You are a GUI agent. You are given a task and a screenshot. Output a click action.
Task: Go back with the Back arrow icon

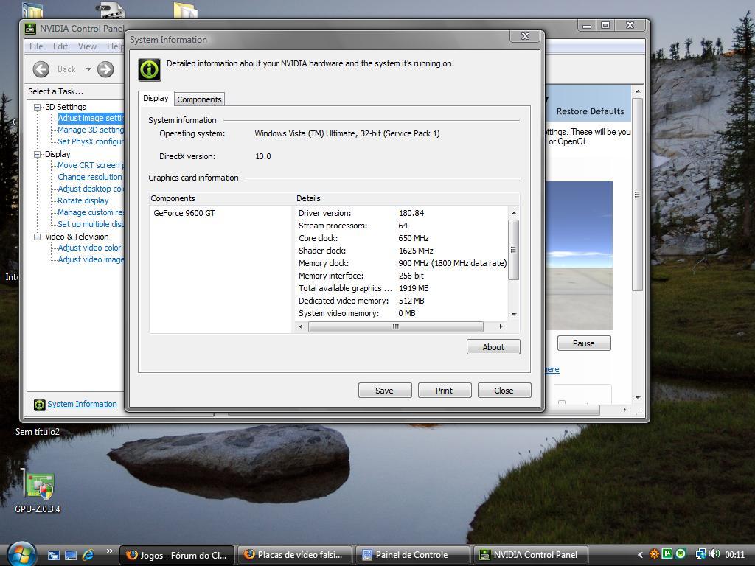pyautogui.click(x=41, y=69)
